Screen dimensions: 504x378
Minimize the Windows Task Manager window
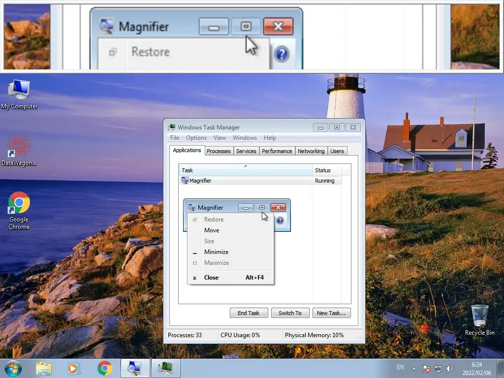tap(320, 127)
